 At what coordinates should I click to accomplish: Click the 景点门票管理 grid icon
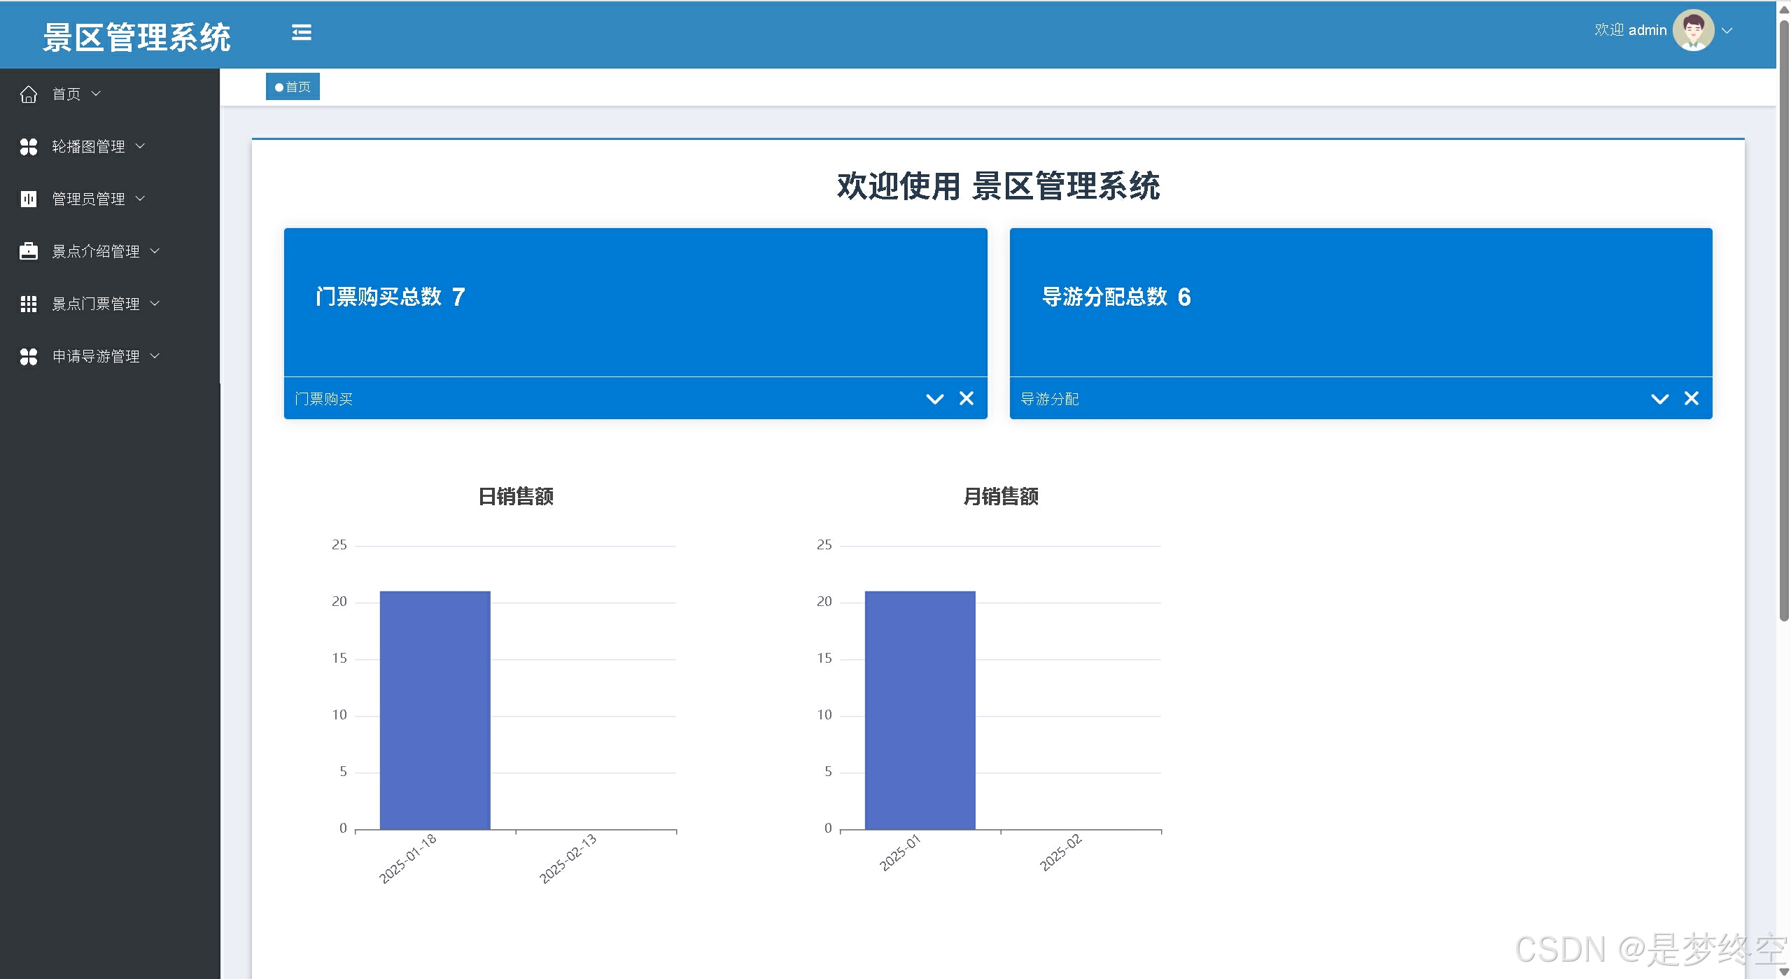(29, 304)
